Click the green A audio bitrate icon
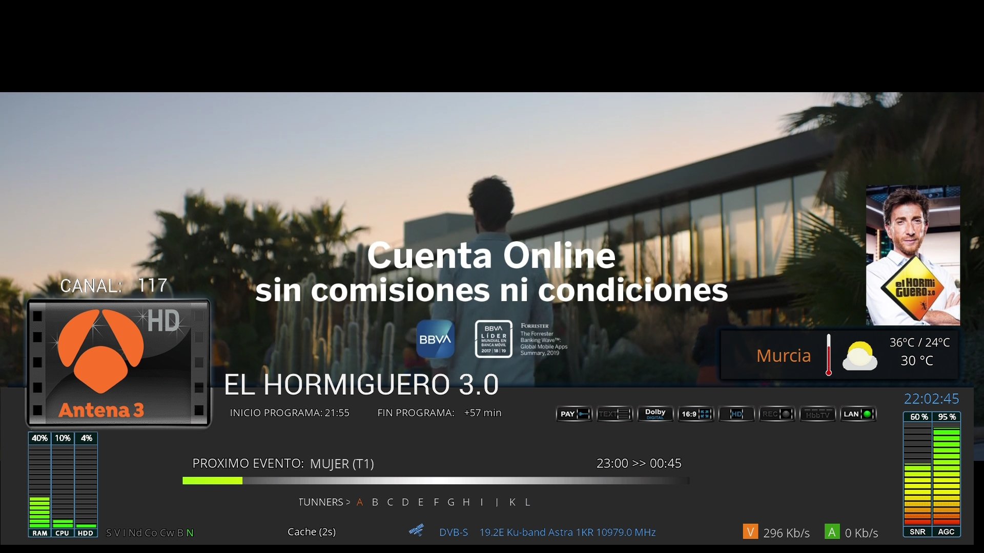The image size is (984, 553). [x=832, y=532]
